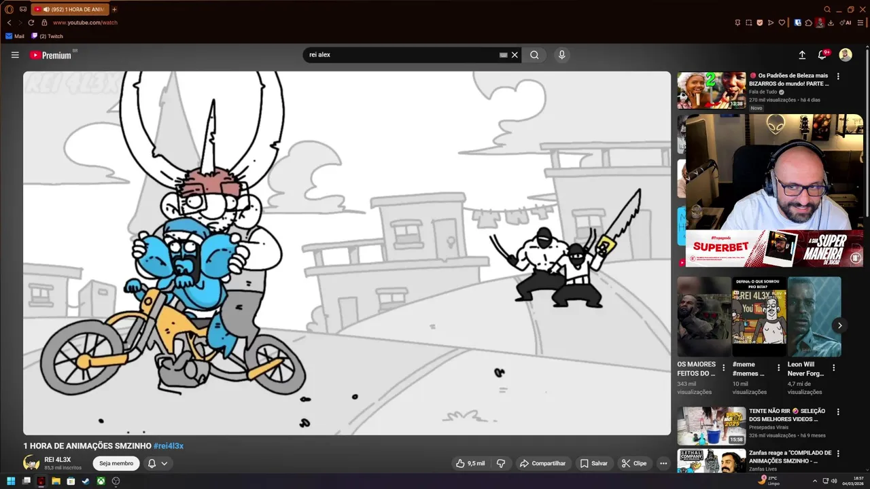Open the Opera browser menu logo
This screenshot has width=870, height=489.
pos(10,10)
